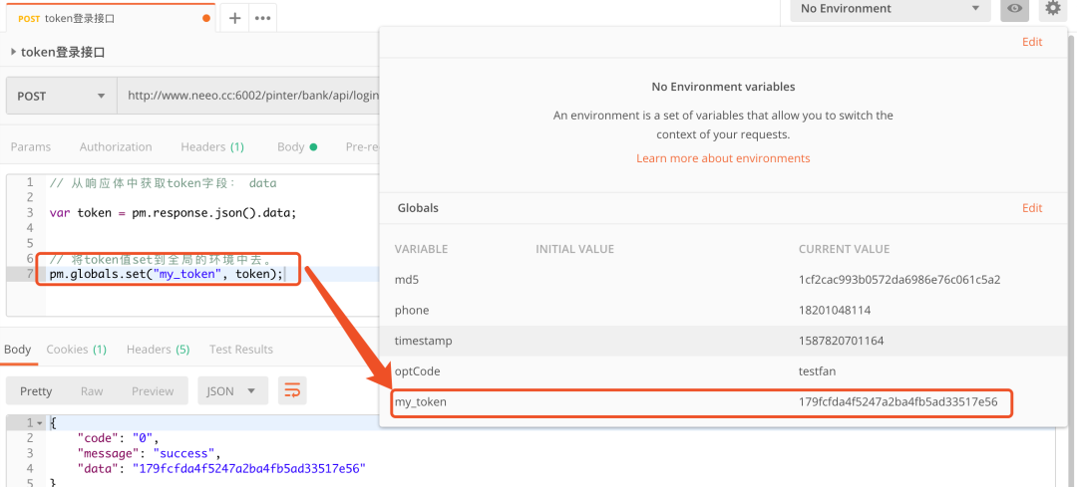Open the Test Results tab
The image size is (1077, 487).
coord(241,350)
